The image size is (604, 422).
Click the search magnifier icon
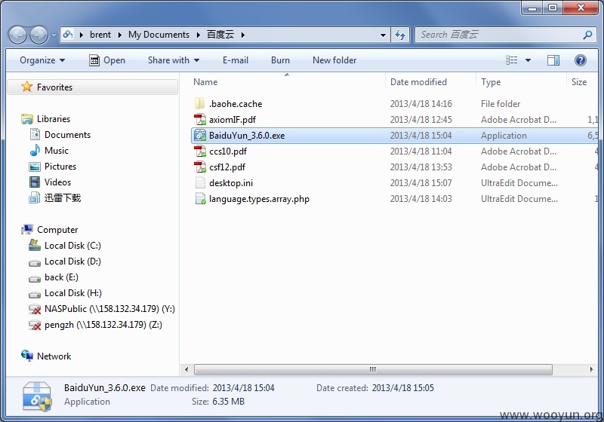(x=588, y=35)
